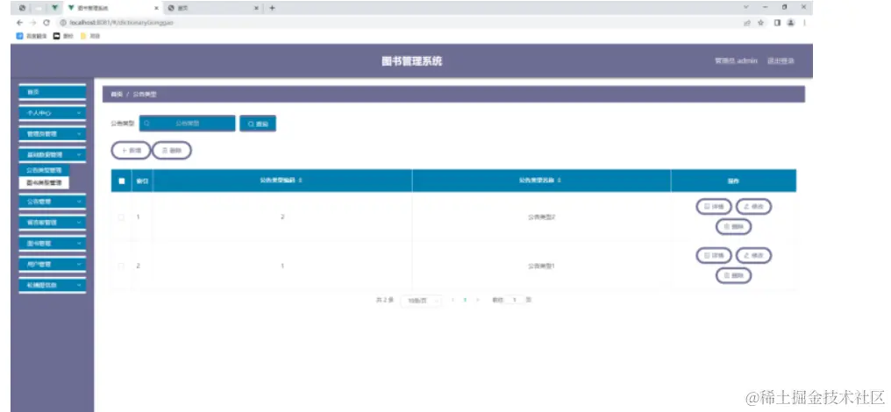Screen dimensions: 891x412
Task: Click the 新增 add button
Action: point(132,150)
